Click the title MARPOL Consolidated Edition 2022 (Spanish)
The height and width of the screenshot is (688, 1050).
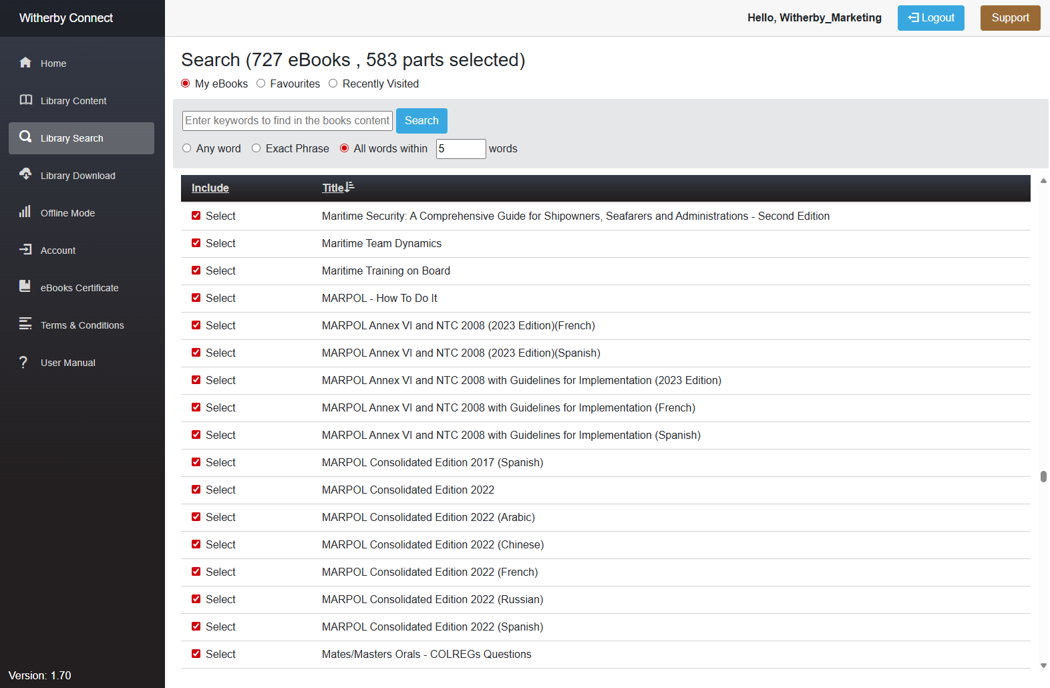click(x=433, y=627)
